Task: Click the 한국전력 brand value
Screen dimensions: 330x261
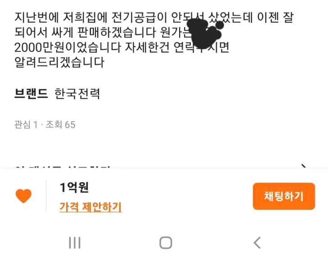Action: coord(77,93)
